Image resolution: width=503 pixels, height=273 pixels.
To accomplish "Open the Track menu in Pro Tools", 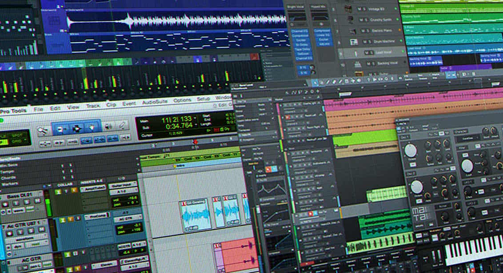I will (x=93, y=106).
